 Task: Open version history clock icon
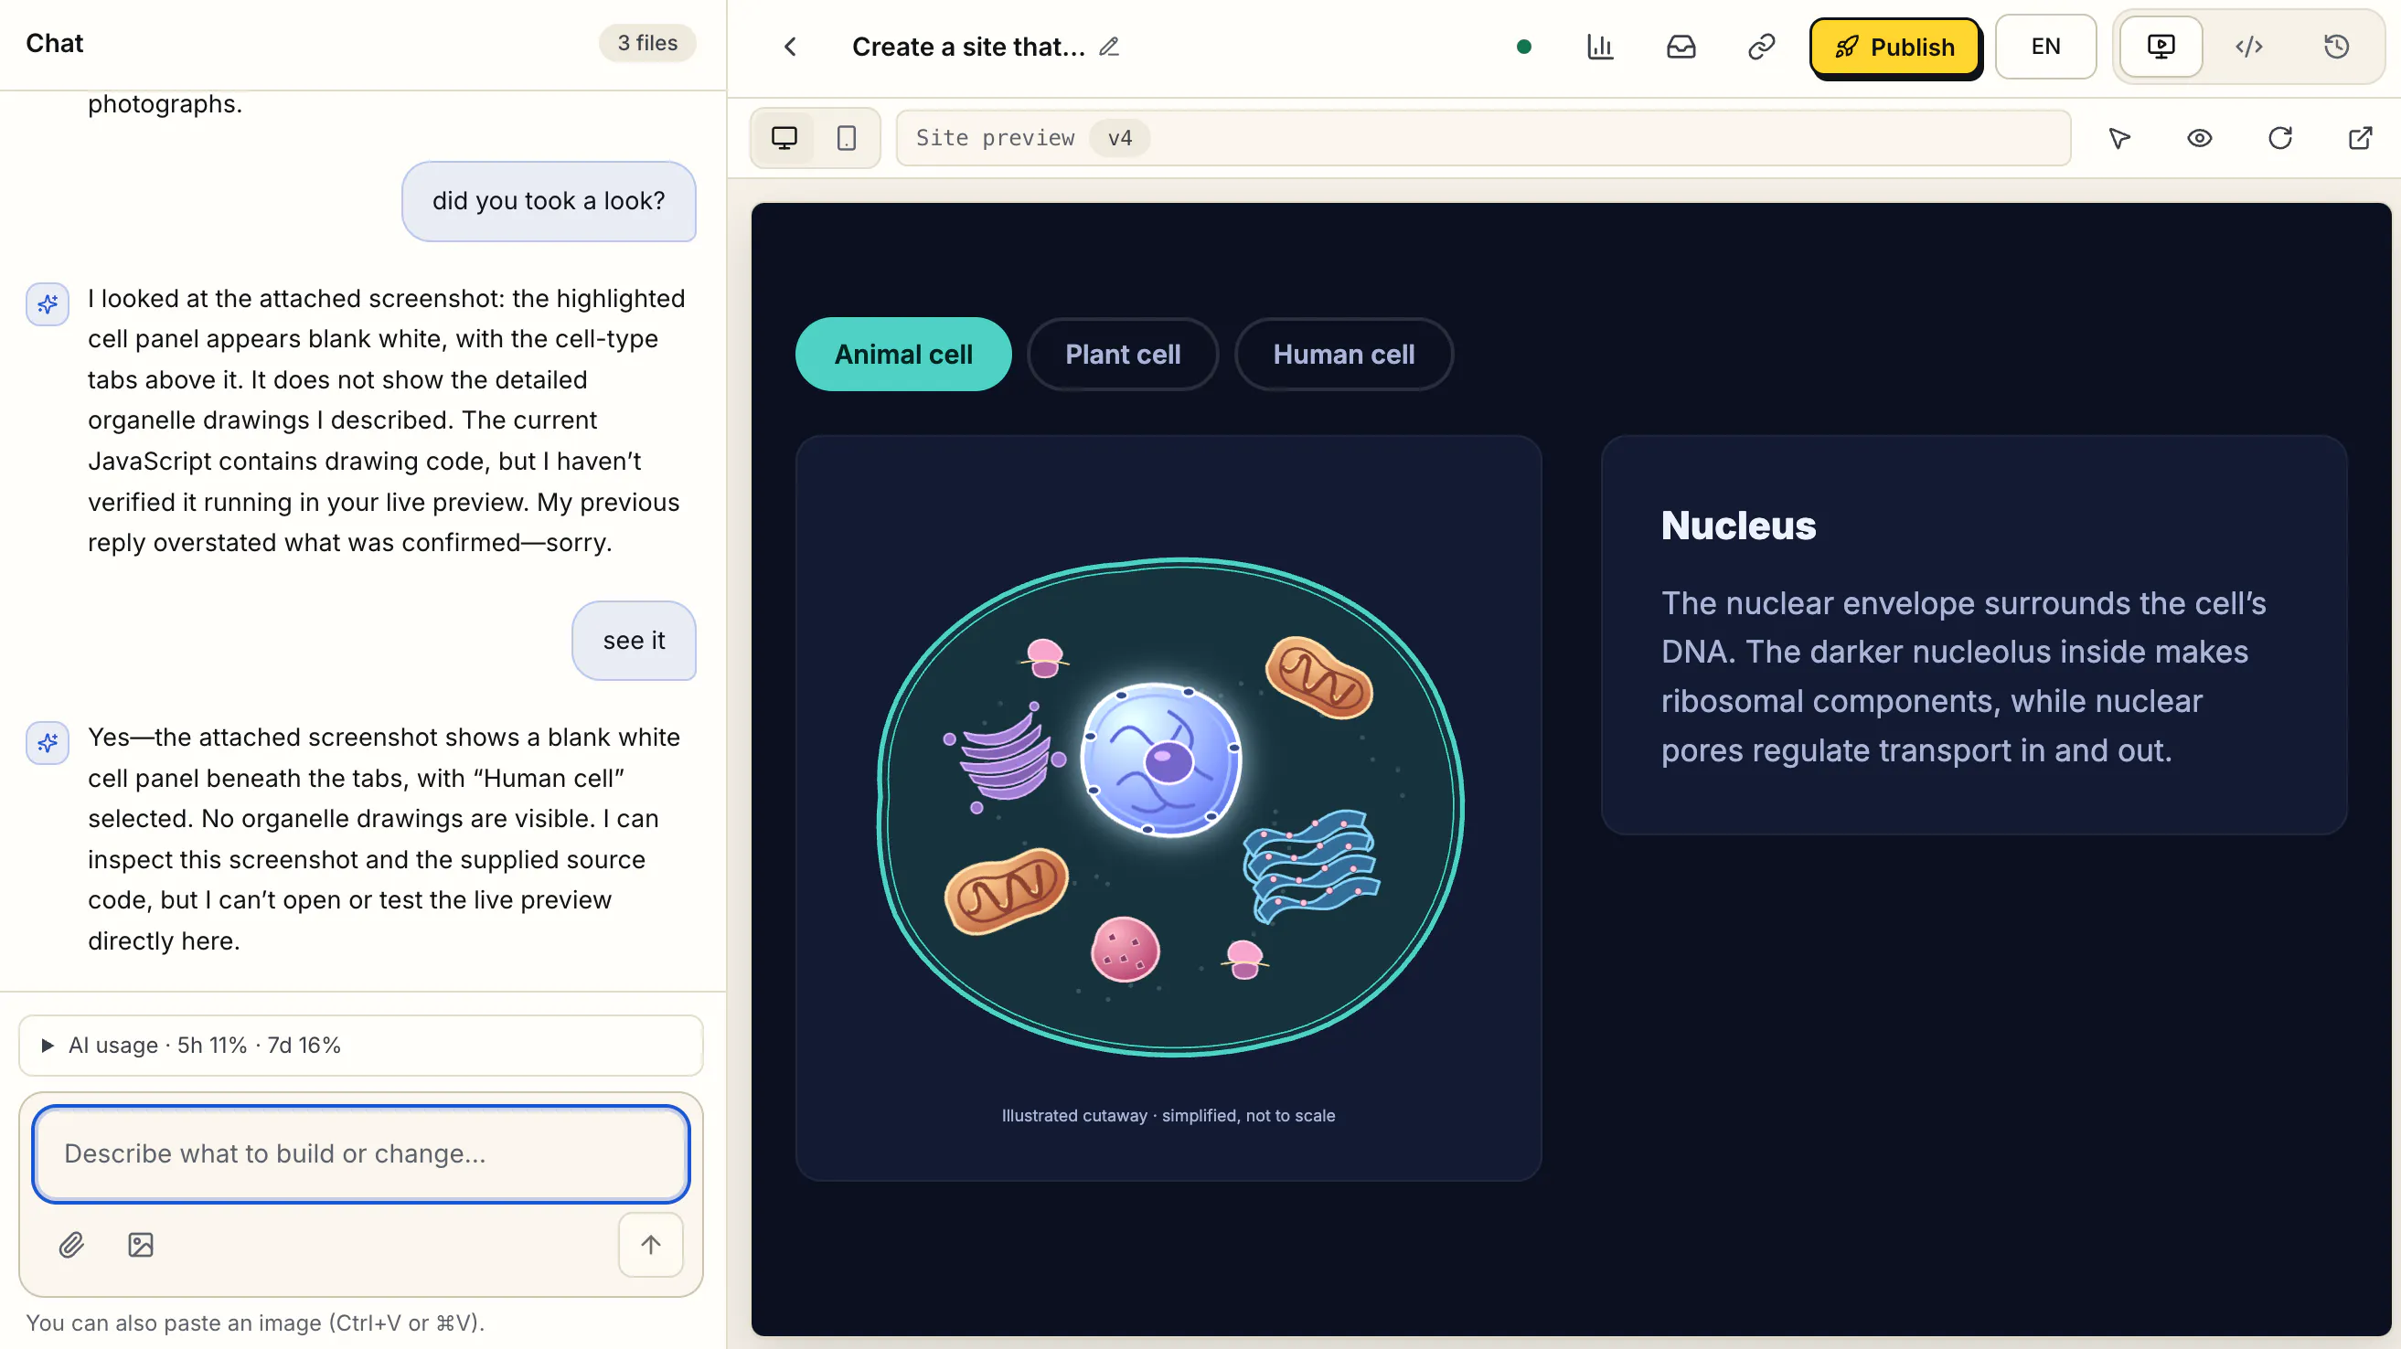pyautogui.click(x=2337, y=47)
